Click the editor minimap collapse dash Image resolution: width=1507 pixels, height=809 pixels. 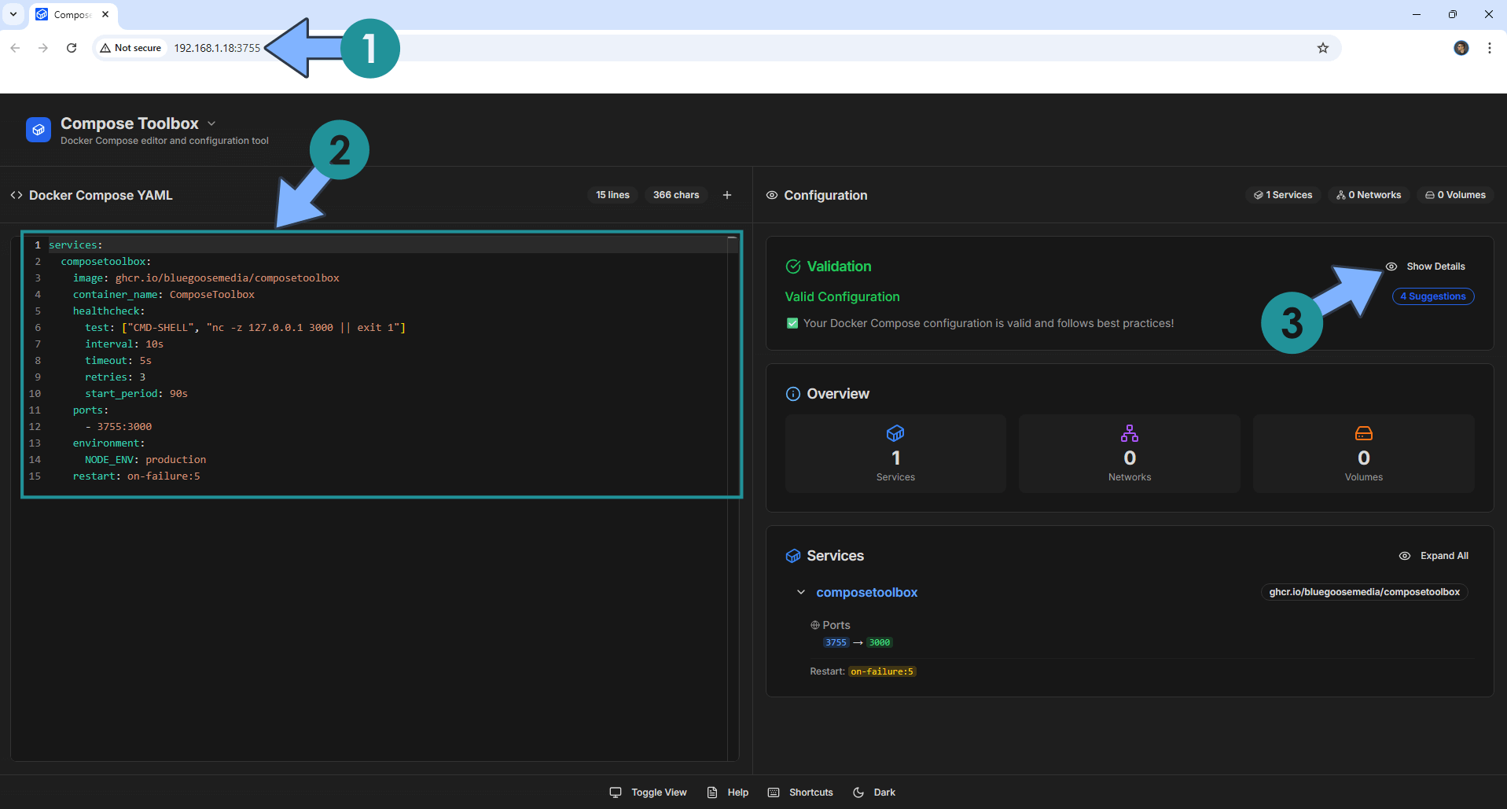(732, 237)
